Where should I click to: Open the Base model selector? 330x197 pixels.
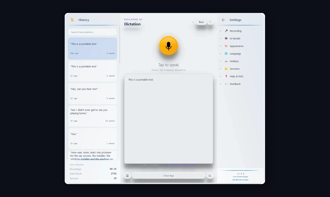[201, 22]
